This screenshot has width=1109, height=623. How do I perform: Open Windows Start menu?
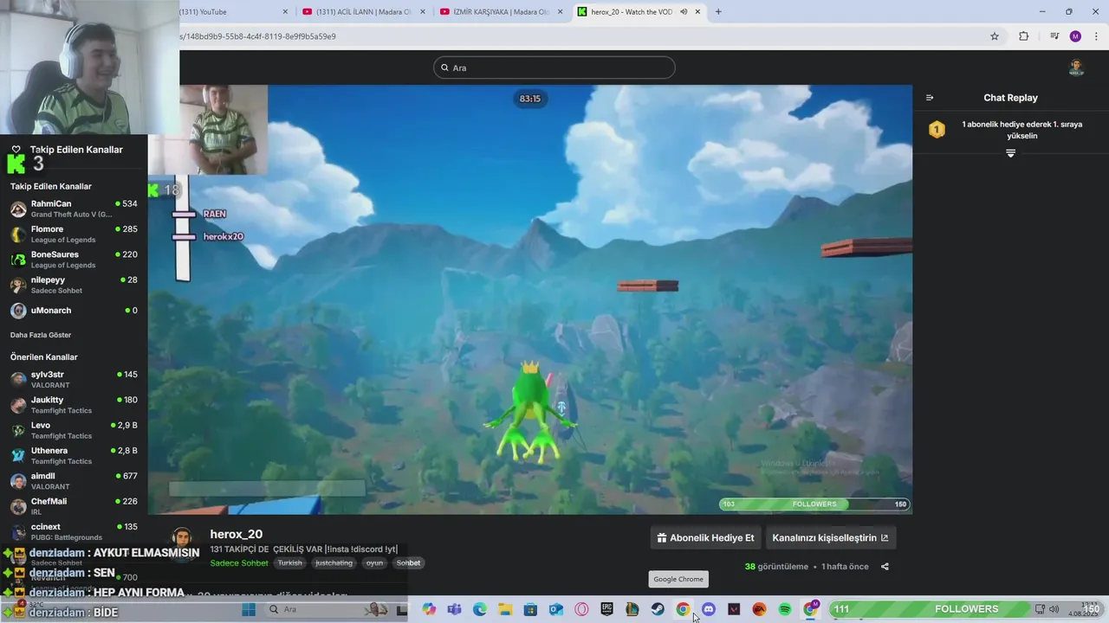tap(249, 610)
